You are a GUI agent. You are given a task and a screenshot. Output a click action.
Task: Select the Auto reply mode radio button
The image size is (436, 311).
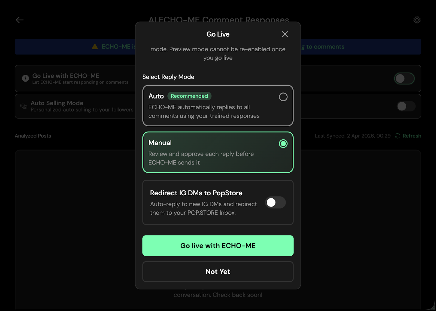tap(283, 97)
